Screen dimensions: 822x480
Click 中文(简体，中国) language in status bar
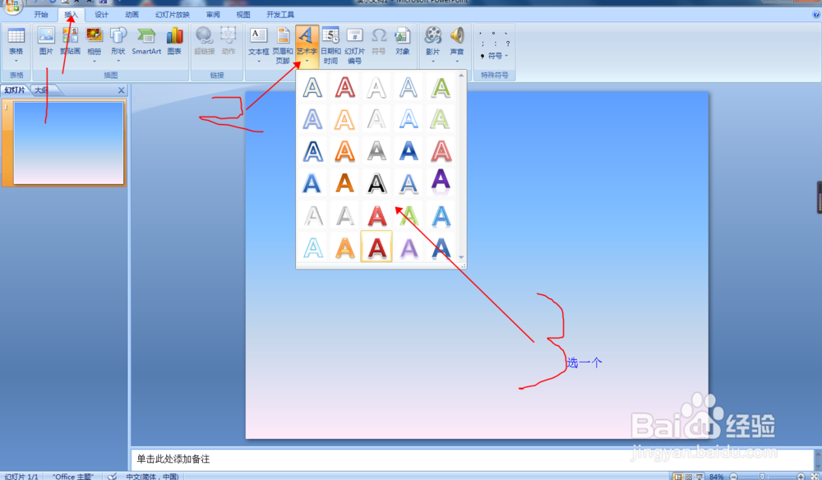pos(152,477)
